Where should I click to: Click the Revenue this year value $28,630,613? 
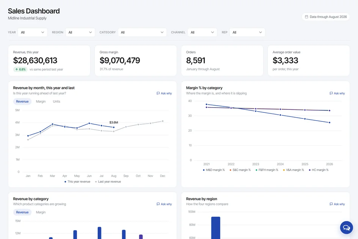pyautogui.click(x=35, y=60)
